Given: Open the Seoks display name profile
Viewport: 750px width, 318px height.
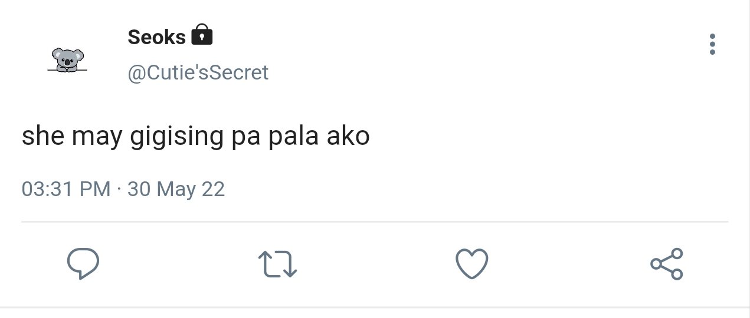Looking at the screenshot, I should pyautogui.click(x=156, y=37).
